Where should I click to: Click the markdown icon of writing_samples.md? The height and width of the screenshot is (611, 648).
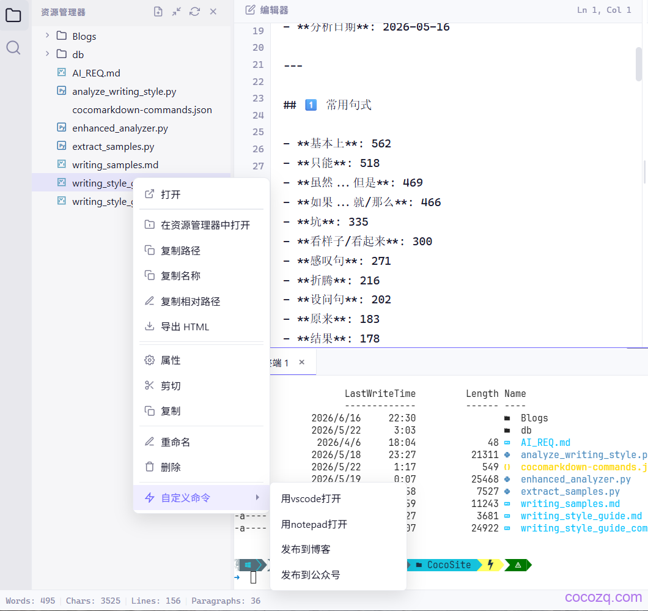pos(62,164)
